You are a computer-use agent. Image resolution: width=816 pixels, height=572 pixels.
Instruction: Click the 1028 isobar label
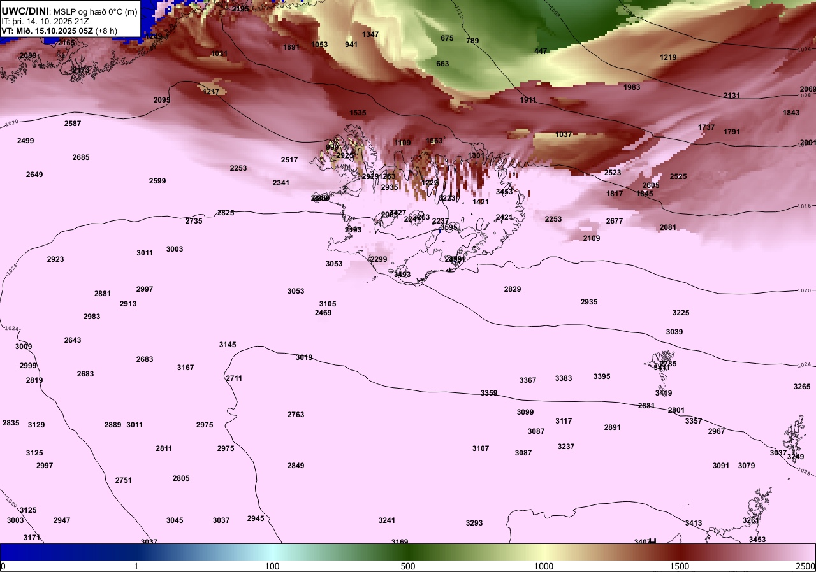point(805,472)
